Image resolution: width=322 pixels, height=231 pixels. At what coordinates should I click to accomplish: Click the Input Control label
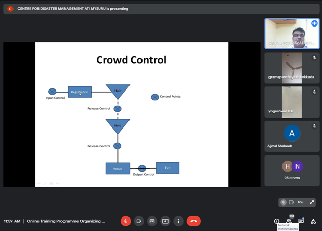coord(55,98)
